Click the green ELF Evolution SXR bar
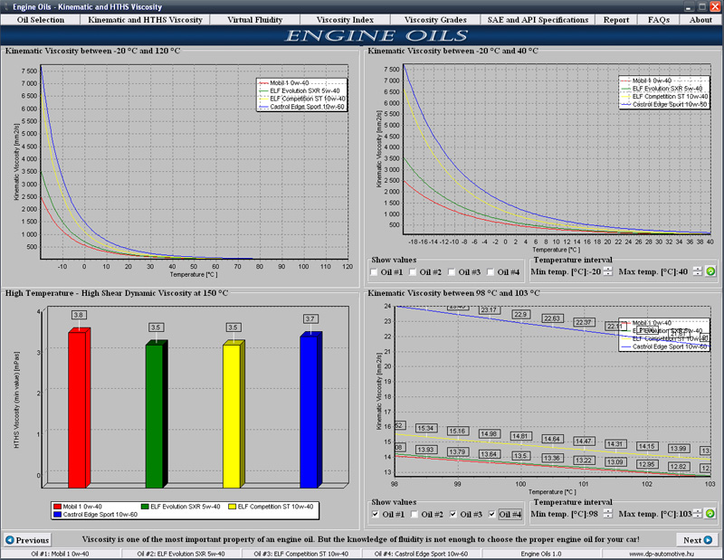Screen dimensions: 724x560 tap(157, 412)
